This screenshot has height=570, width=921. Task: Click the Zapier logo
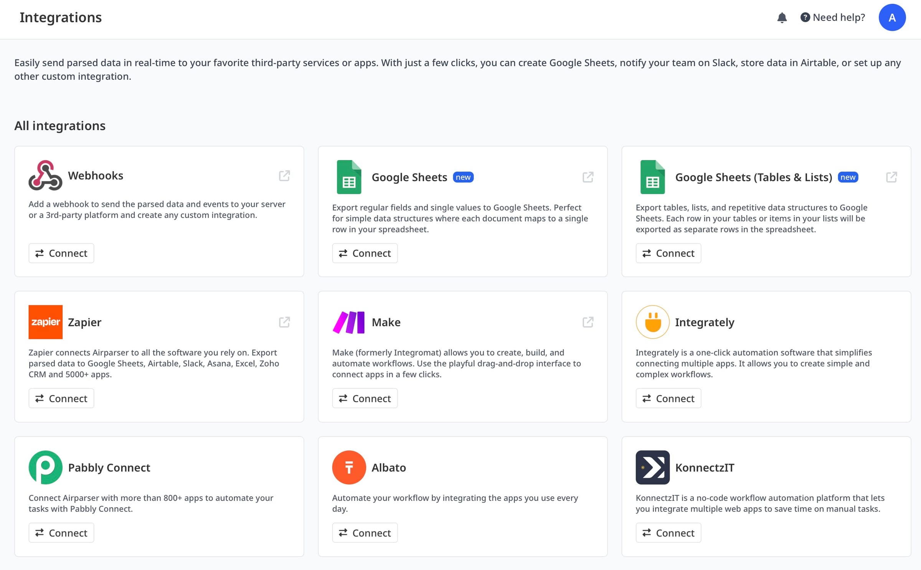pyautogui.click(x=45, y=322)
